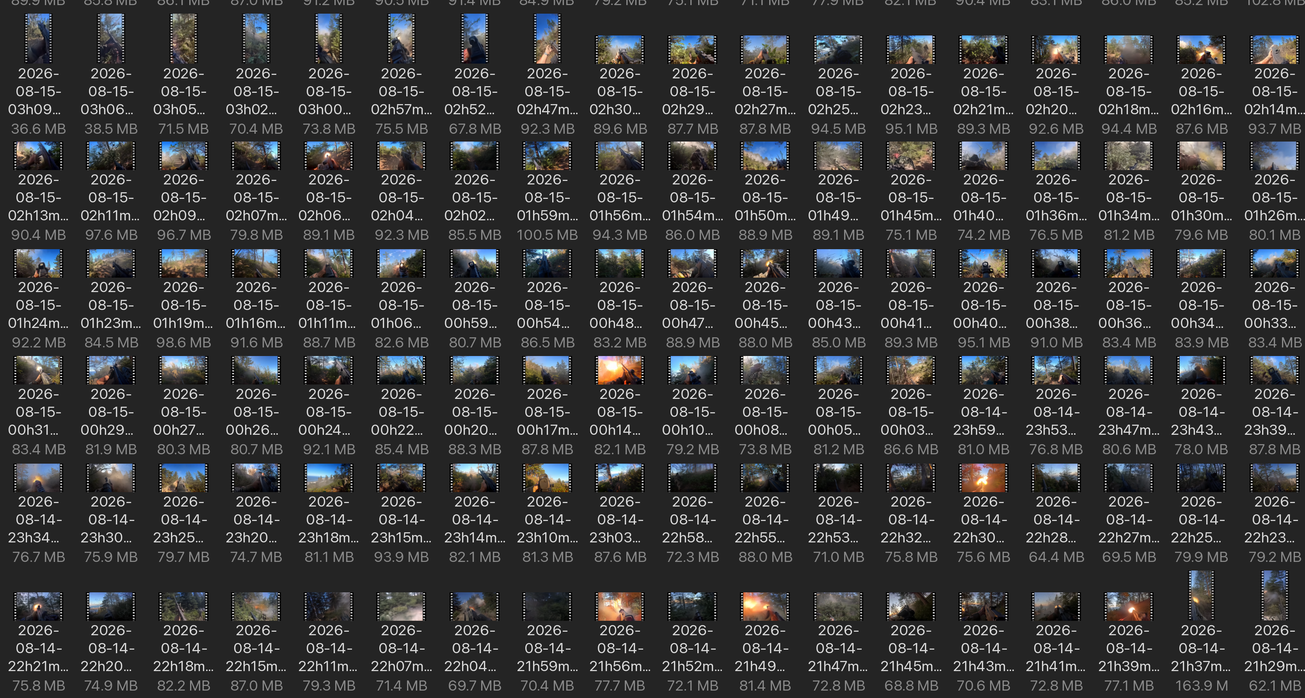Select the 2026-08-14-22h07m video thumbnail
This screenshot has height=698, width=1305.
(402, 606)
